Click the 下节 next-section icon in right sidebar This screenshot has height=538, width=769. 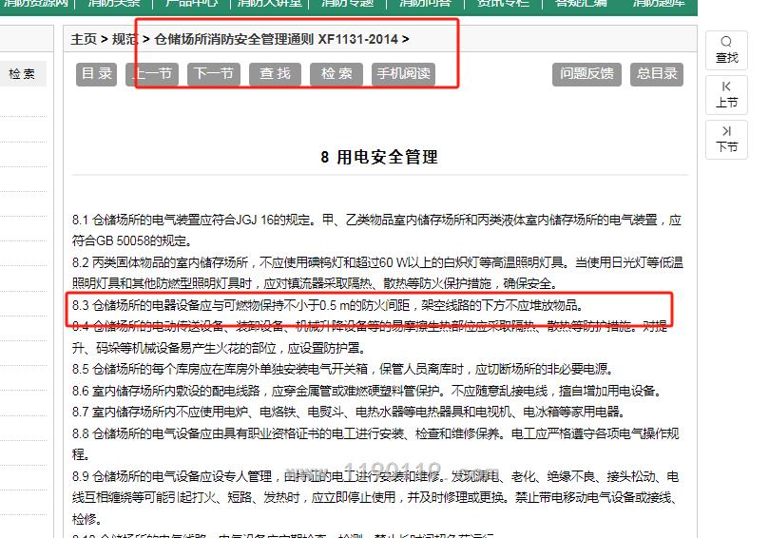coord(726,139)
